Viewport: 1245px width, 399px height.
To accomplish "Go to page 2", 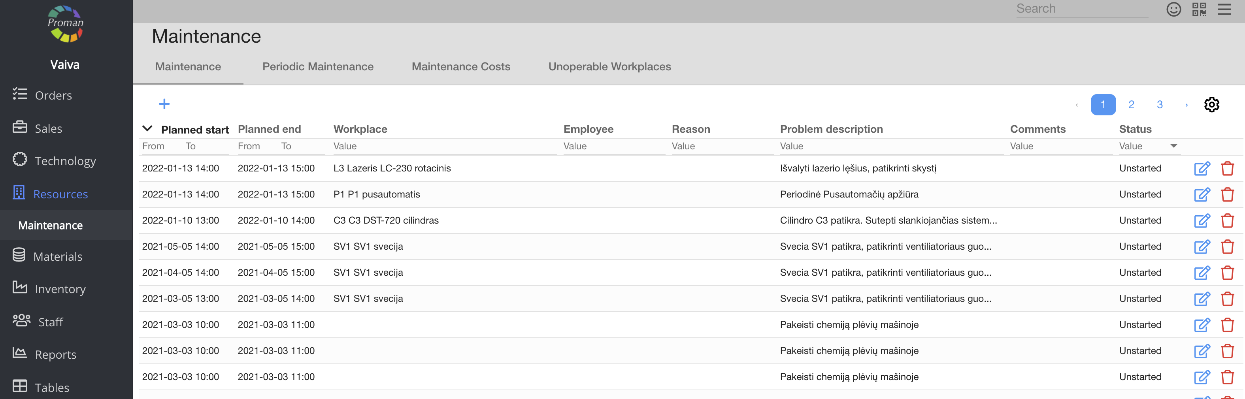I will point(1131,105).
